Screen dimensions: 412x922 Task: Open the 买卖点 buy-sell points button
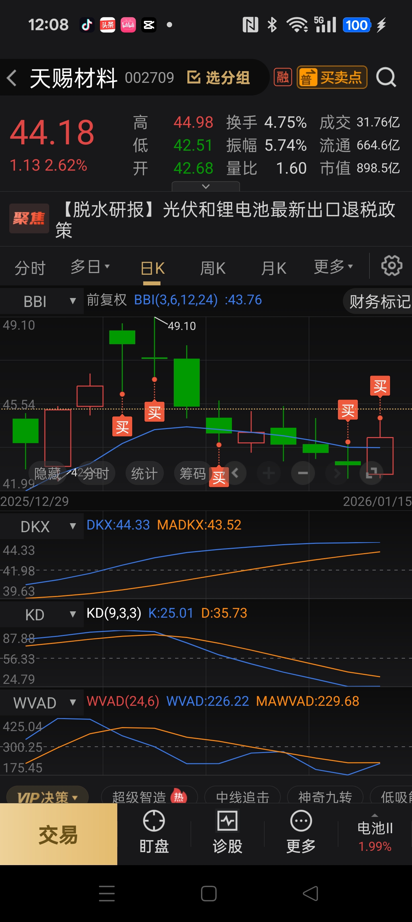[x=332, y=77]
